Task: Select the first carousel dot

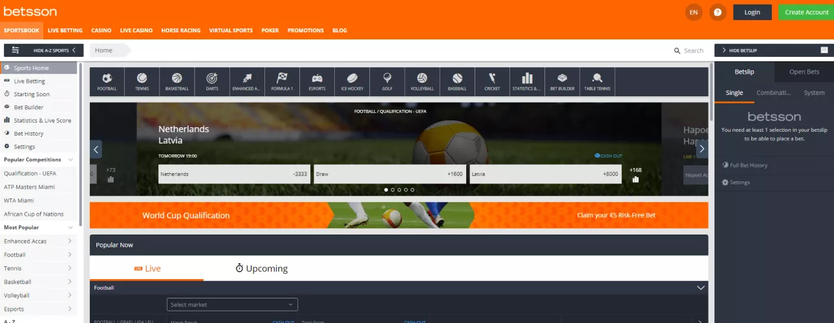Action: [x=386, y=190]
